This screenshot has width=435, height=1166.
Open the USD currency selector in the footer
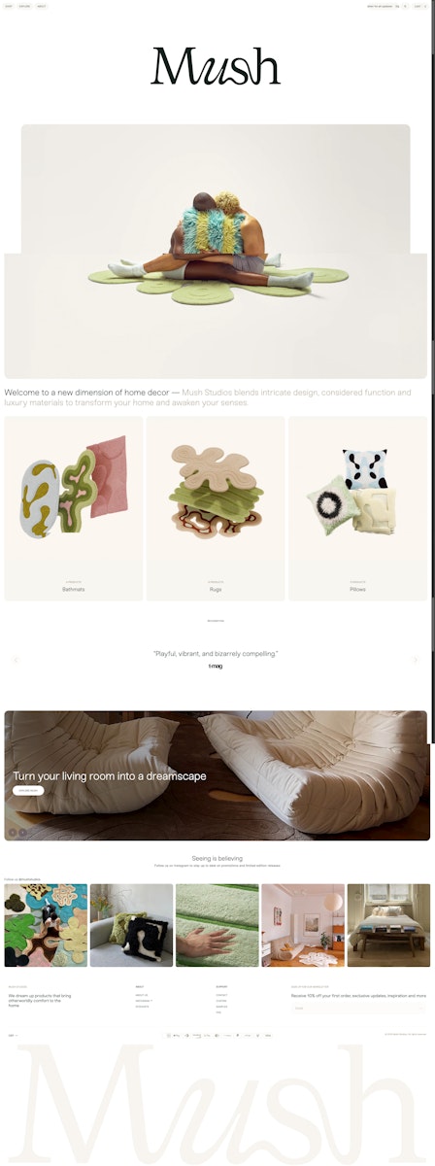point(13,1036)
